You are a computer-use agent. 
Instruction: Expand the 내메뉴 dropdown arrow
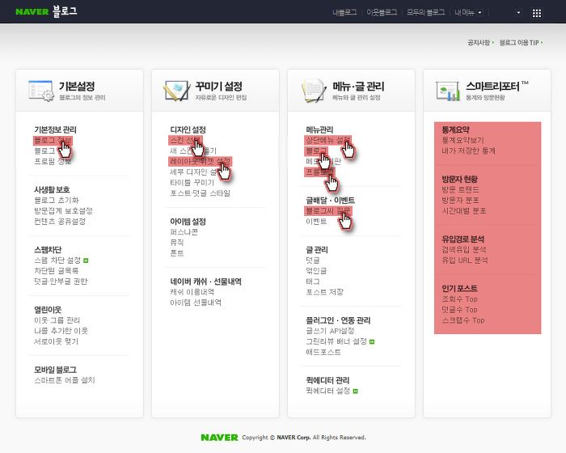[479, 13]
